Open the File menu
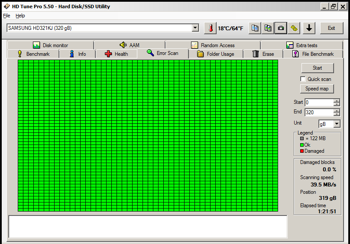Image resolution: width=350 pixels, height=244 pixels. 6,16
